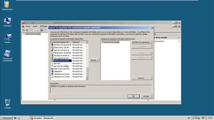Click the snap-in list scroll down arrow

pyautogui.click(x=87, y=79)
